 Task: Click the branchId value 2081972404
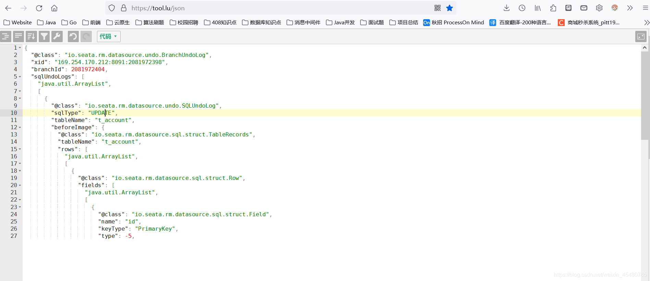[88, 69]
